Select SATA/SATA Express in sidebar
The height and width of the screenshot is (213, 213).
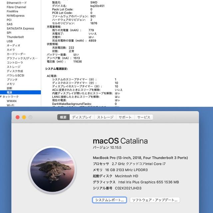click(20, 29)
